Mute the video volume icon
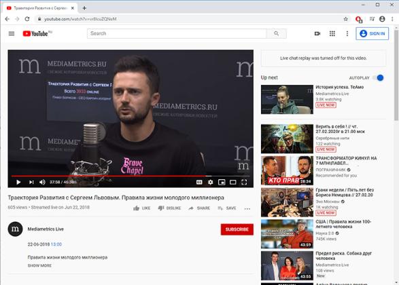The width and height of the screenshot is (399, 285). coord(43,182)
